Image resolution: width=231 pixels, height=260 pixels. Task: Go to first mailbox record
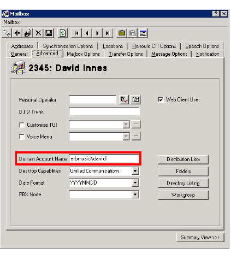click(76, 33)
